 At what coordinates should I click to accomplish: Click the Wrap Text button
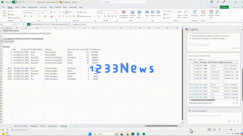pyautogui.click(x=82, y=12)
